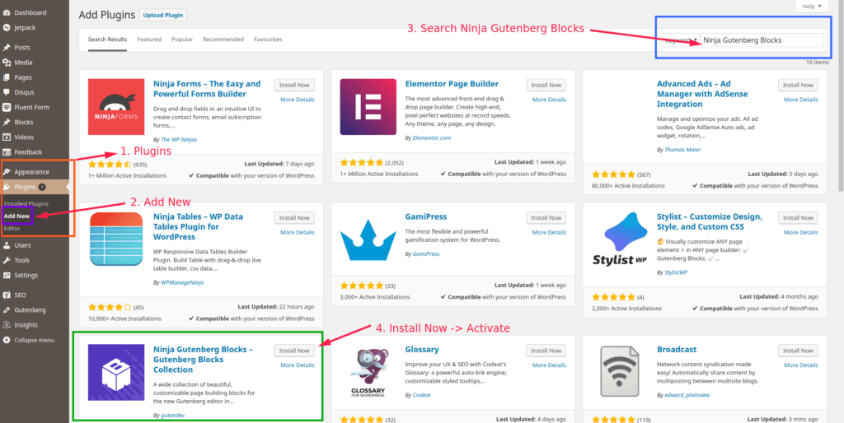This screenshot has width=844, height=423.
Task: Open the plugin Editor submenu item
Action: (x=12, y=229)
